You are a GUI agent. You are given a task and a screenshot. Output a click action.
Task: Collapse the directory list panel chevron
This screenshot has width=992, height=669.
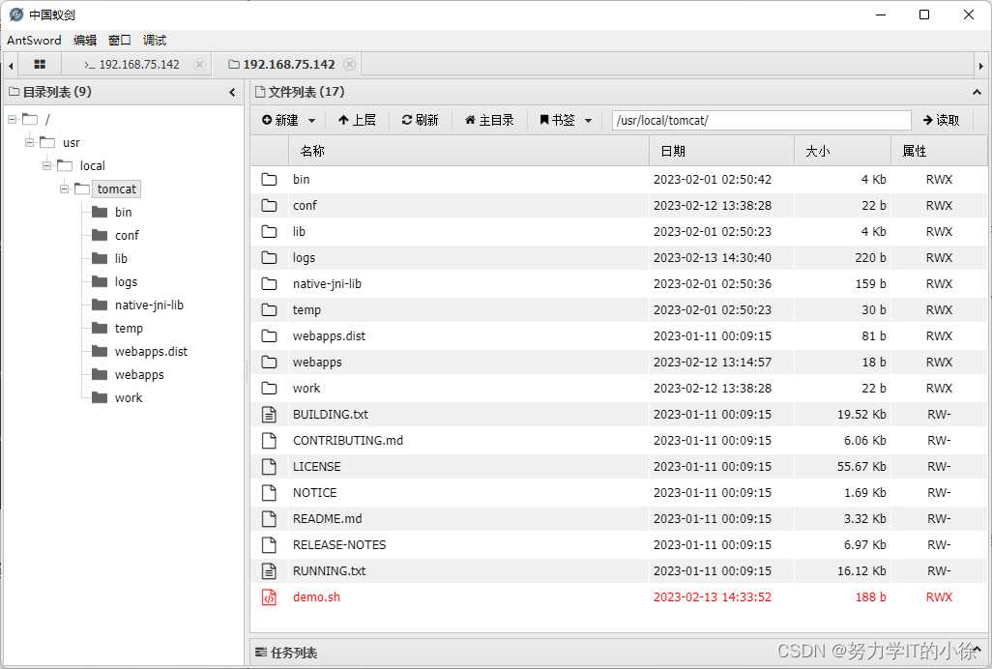pos(232,92)
